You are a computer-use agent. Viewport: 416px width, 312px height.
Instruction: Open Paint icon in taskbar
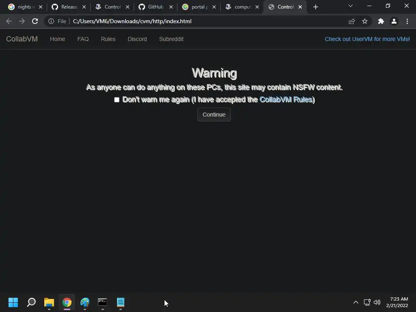[x=85, y=302]
